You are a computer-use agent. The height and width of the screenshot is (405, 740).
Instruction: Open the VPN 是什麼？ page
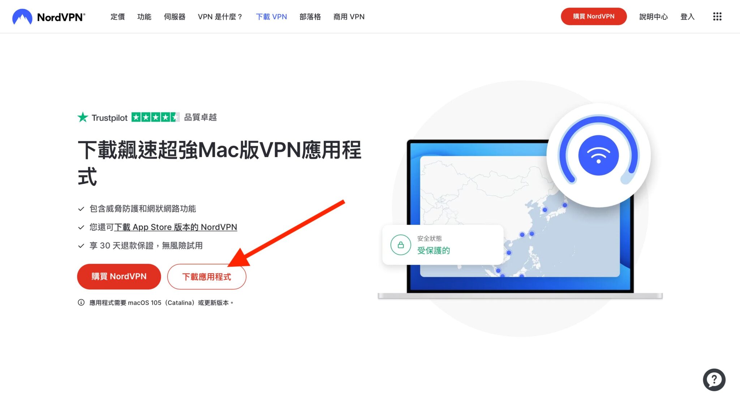point(220,17)
